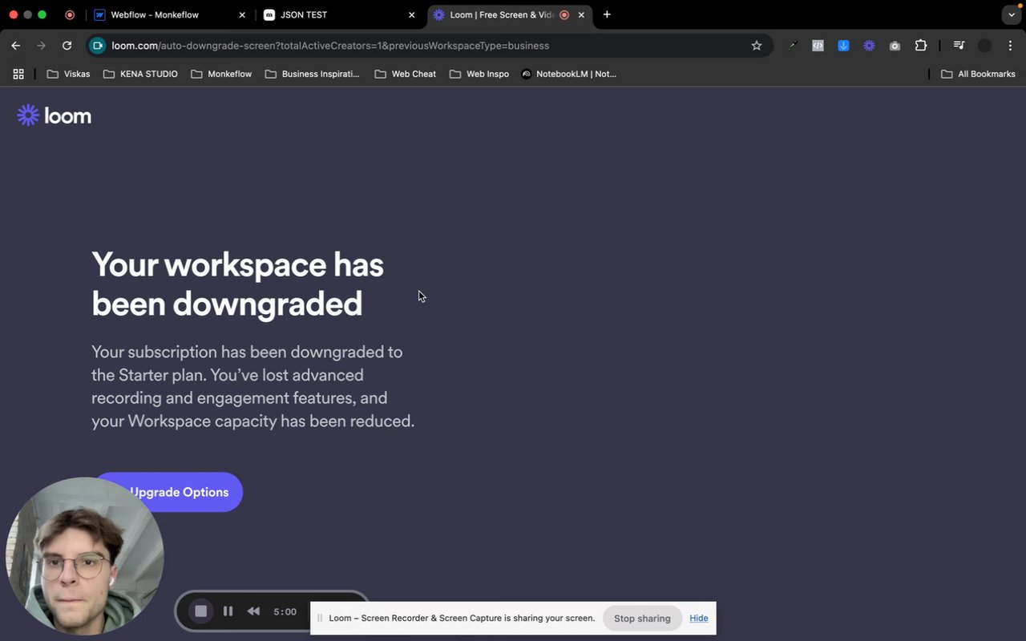
Task: Open the Loom webcam bubble
Action: point(85,556)
